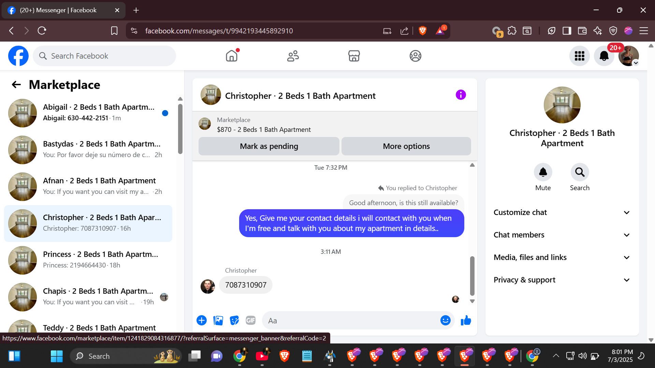Expand the Chat members section

562,235
